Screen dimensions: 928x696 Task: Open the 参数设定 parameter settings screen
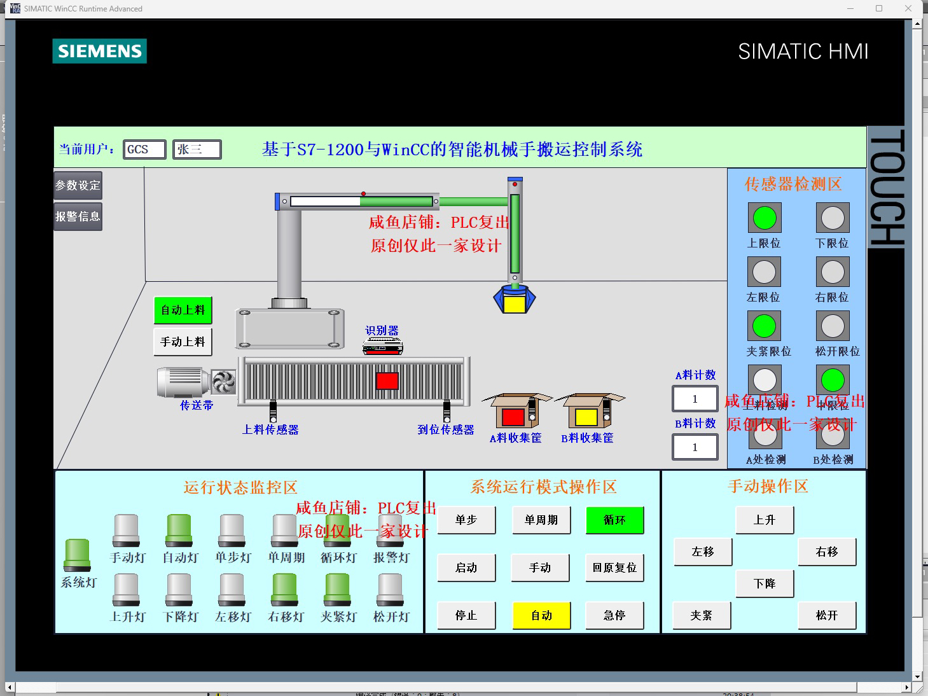(77, 185)
